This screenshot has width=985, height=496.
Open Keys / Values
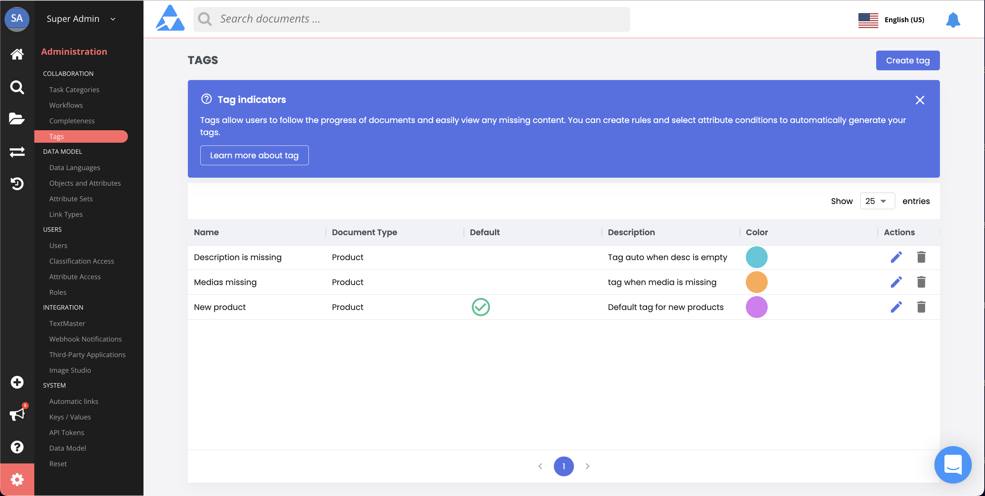coord(70,417)
